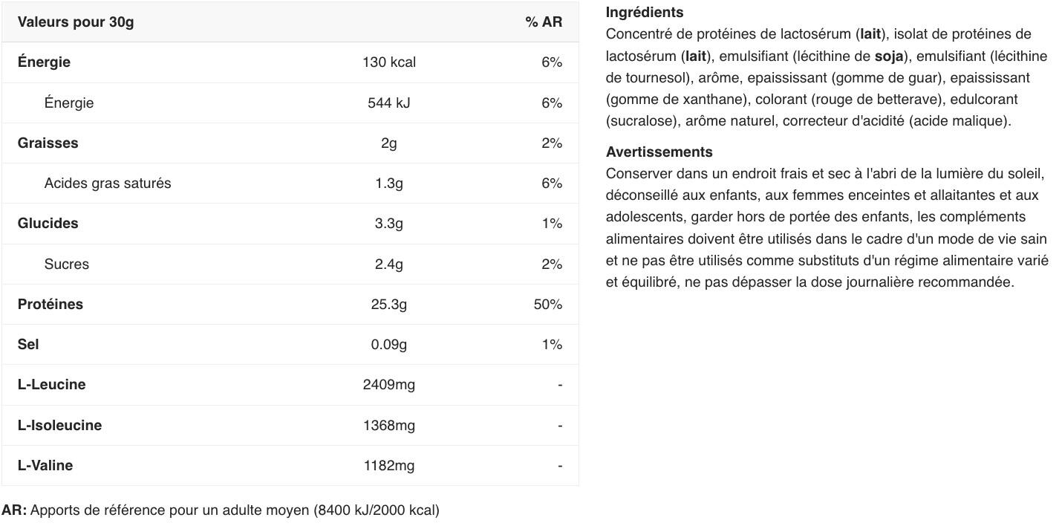Viewport: 1062px width, 526px height.
Task: Select the 2.4g sugars value
Action: point(388,264)
